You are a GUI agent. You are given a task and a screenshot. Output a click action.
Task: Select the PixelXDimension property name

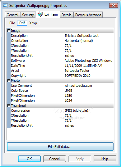click(x=23, y=96)
